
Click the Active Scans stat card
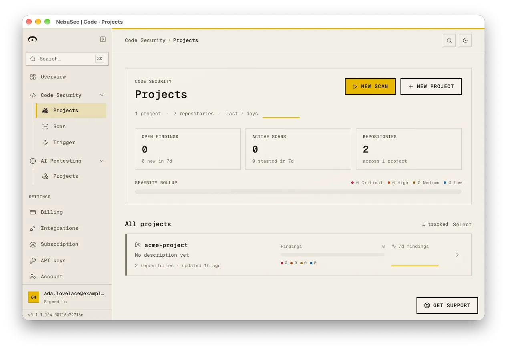click(x=298, y=149)
